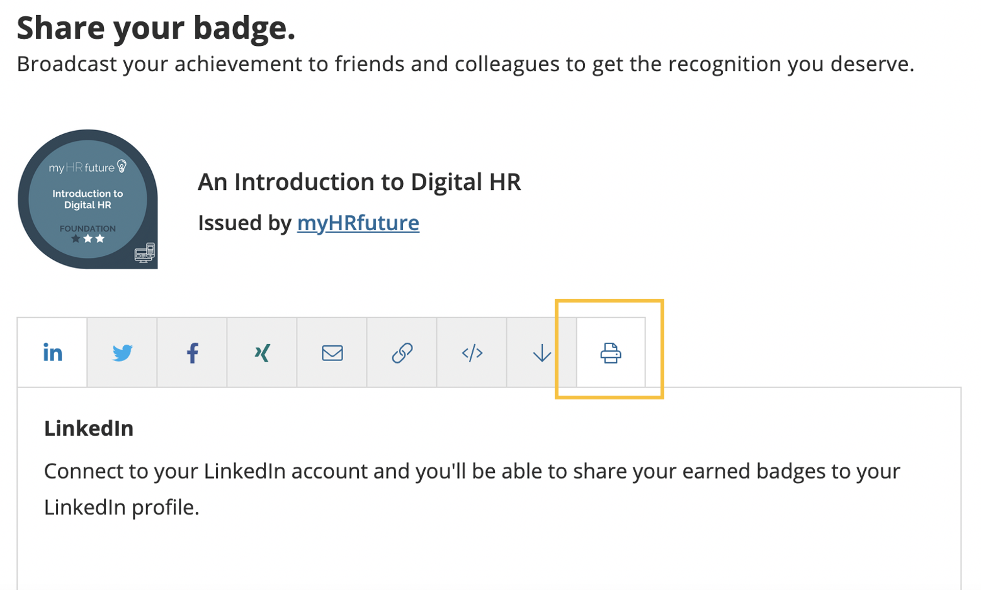Click the 'Broadcast your achievement' subtitle text
The width and height of the screenshot is (981, 590).
(x=465, y=64)
